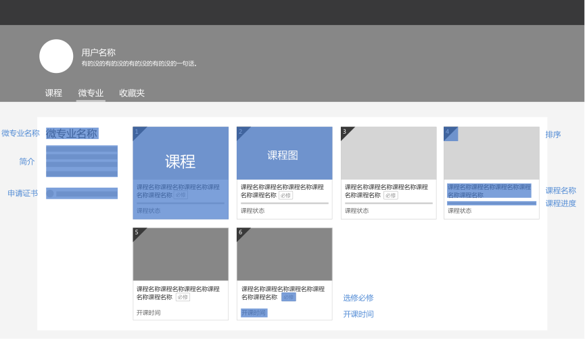Switch to the 课程 tab
The width and height of the screenshot is (585, 339).
tap(53, 93)
